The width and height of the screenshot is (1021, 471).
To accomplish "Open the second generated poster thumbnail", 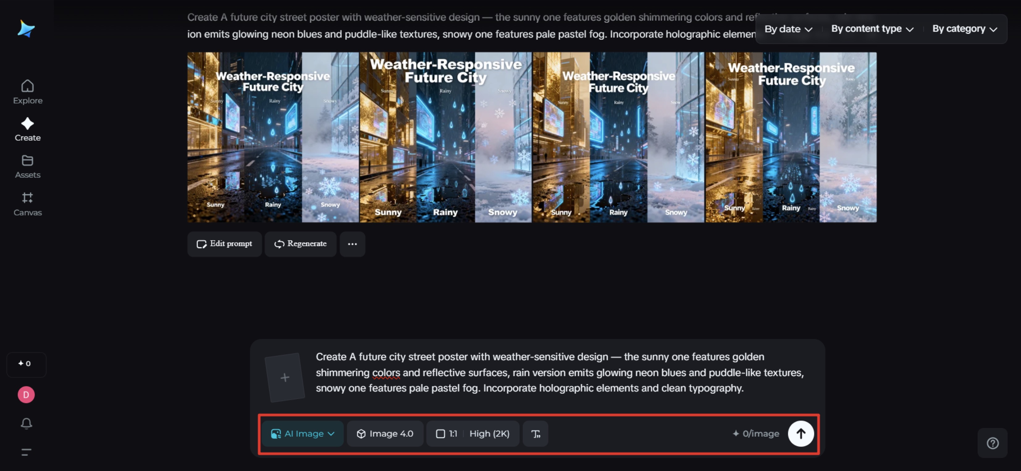I will tap(446, 137).
